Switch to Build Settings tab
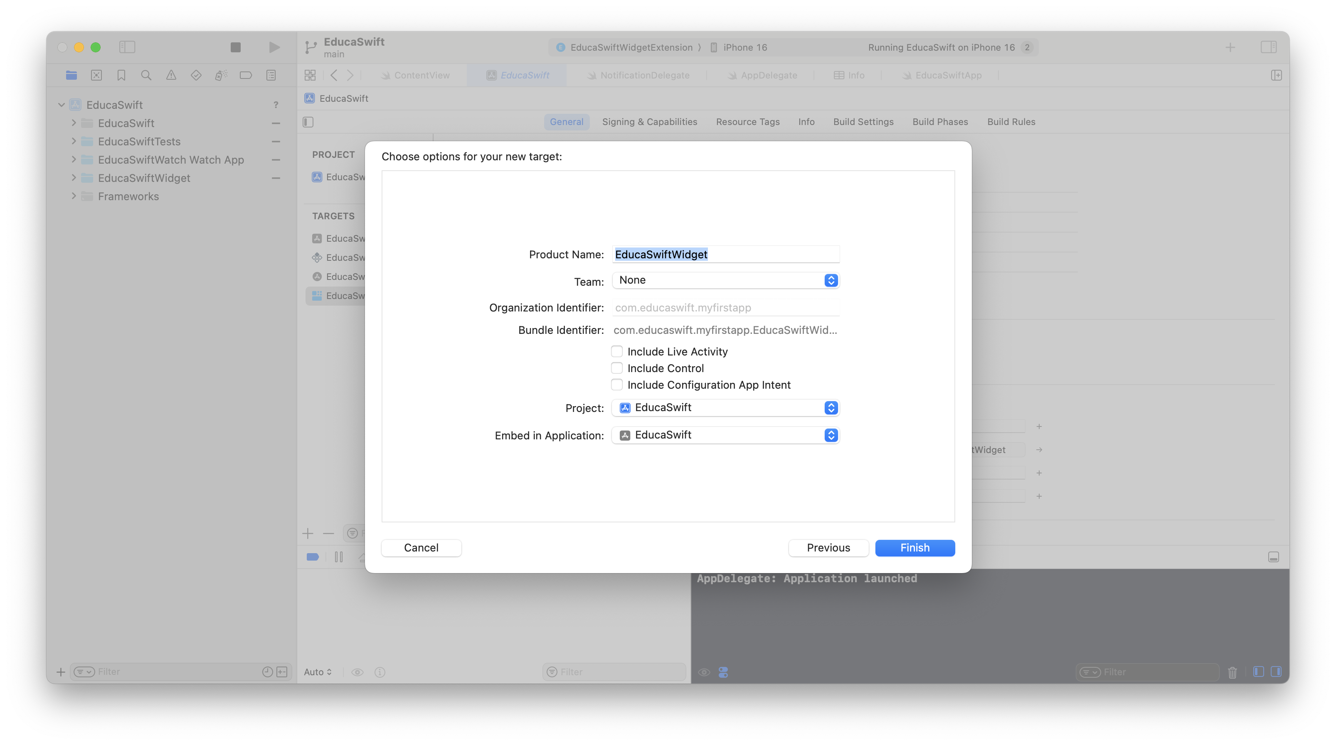The width and height of the screenshot is (1336, 745). (x=863, y=122)
